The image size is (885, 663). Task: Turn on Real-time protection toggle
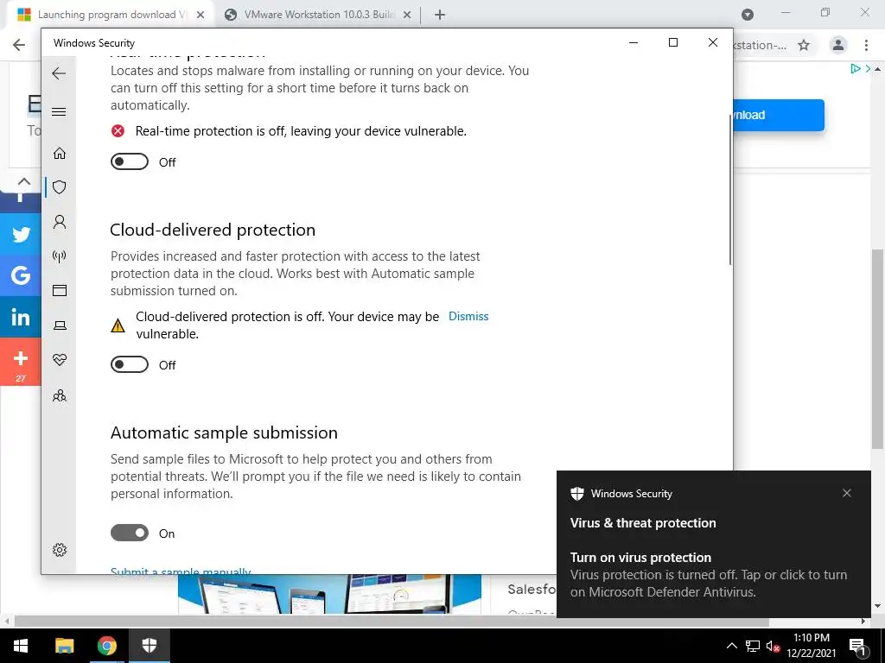[130, 161]
